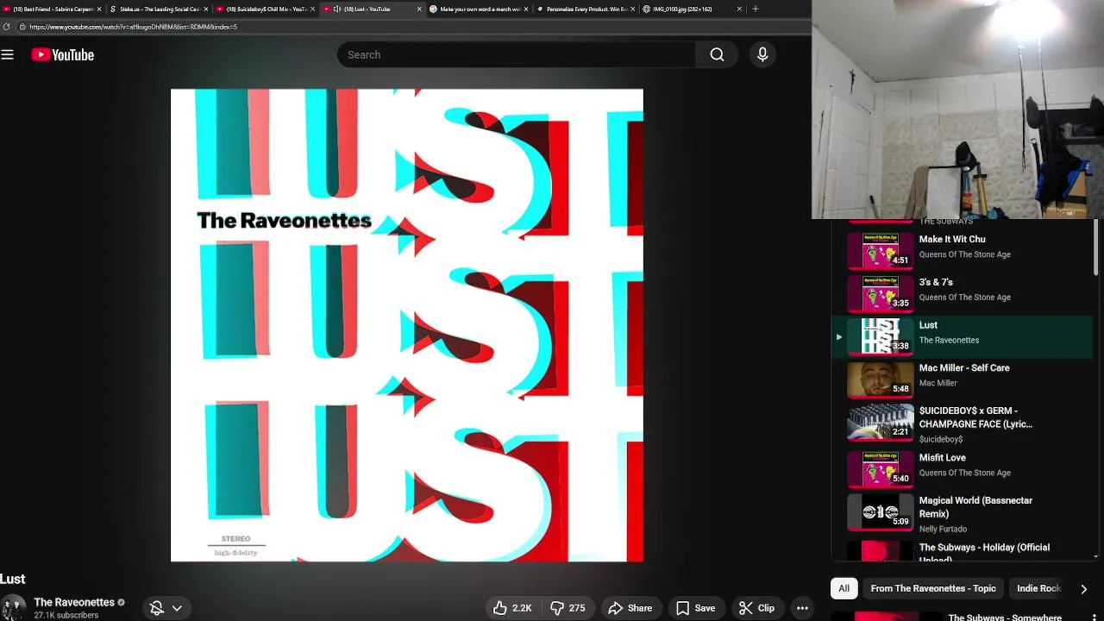Open The Raveonettes channel avatar
This screenshot has height=621, width=1104.
tap(13, 607)
